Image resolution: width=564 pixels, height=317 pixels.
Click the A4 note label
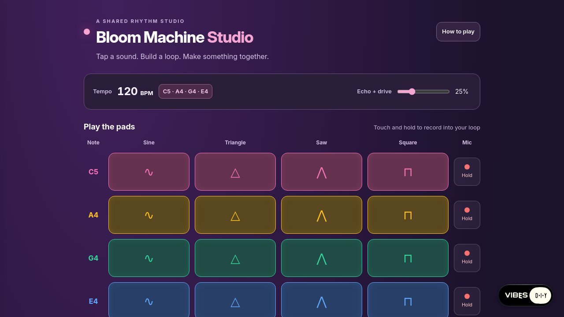pos(93,215)
